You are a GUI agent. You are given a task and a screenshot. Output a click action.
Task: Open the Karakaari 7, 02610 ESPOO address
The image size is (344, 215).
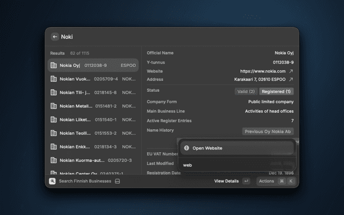point(260,80)
